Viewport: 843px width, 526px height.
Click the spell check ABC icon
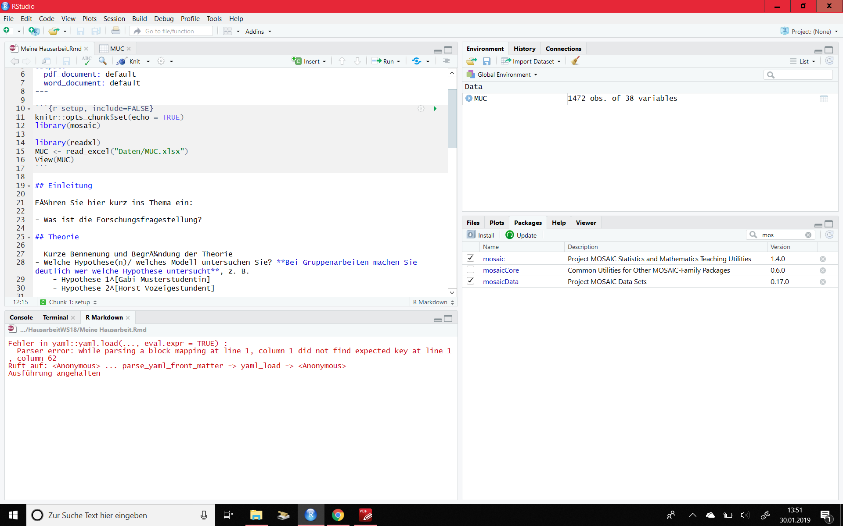[x=86, y=61]
